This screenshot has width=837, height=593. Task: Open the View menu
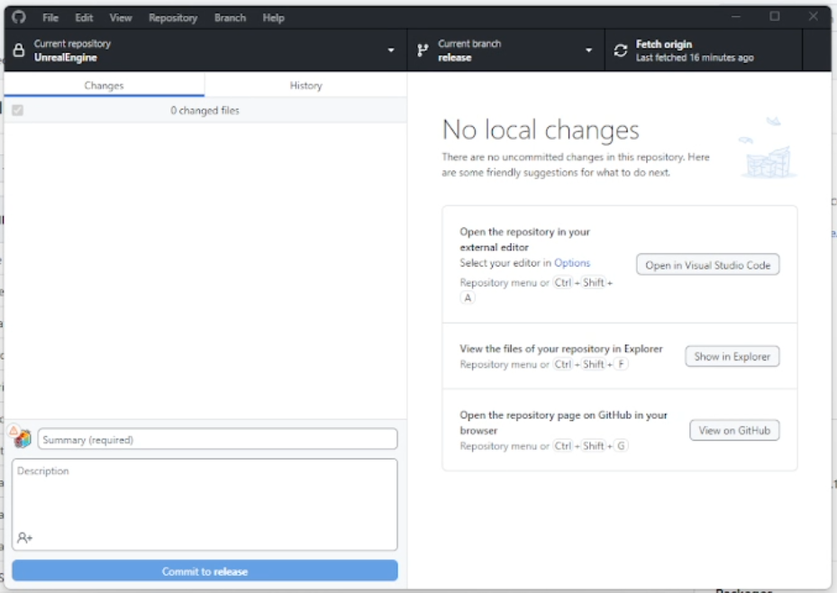pos(121,18)
